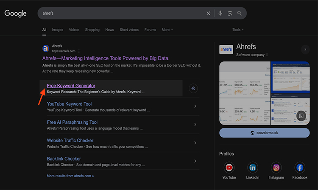Open the left dashboard screenshot in knowledge panel
The width and height of the screenshot is (318, 190).
point(245,93)
